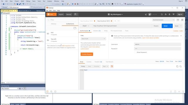
Task: Click the Params button
Action: click(x=156, y=26)
